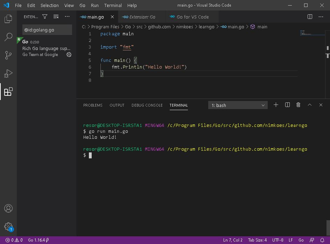Open editor More Actions ellipsis menu
Screen dimensions: 330x244
321,17
